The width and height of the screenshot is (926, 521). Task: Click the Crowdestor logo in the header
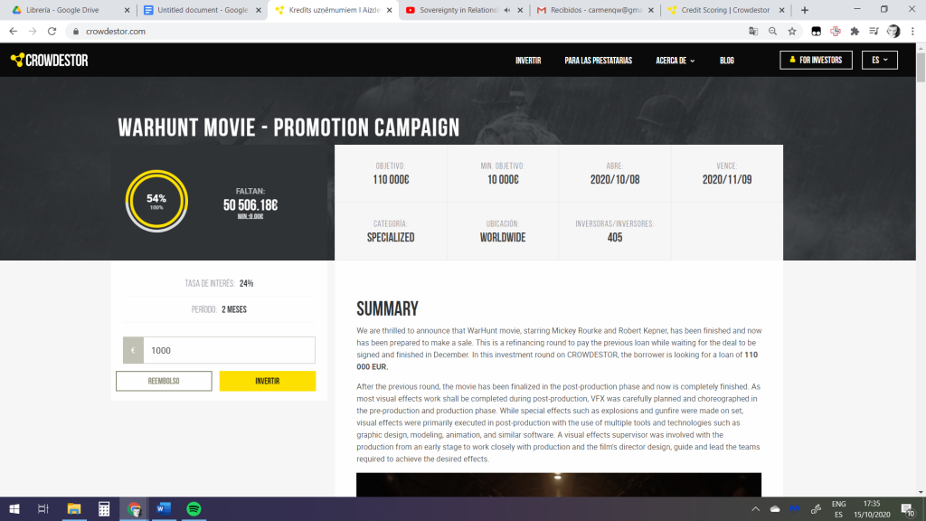click(50, 61)
